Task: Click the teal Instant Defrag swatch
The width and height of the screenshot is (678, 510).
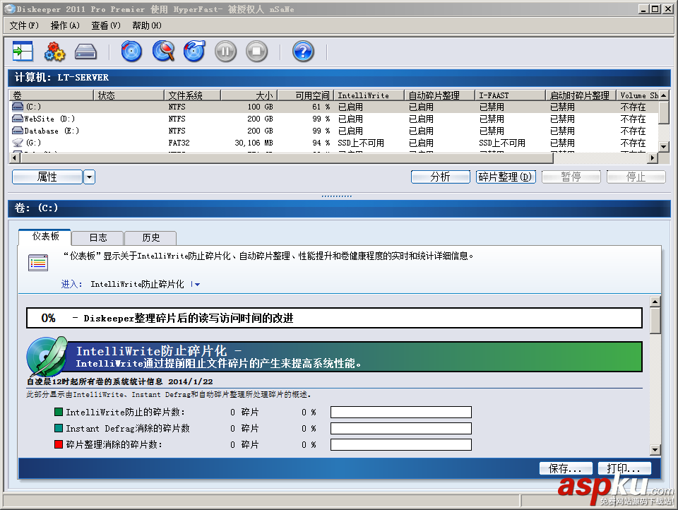Action: point(59,428)
